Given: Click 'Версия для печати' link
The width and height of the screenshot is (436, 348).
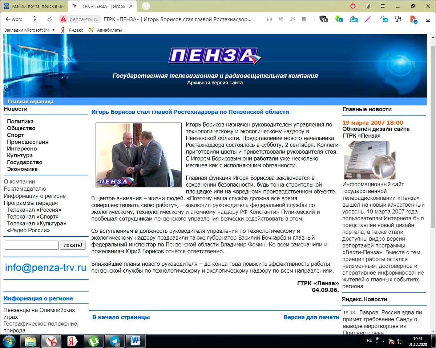Looking at the screenshot, I should [312, 317].
